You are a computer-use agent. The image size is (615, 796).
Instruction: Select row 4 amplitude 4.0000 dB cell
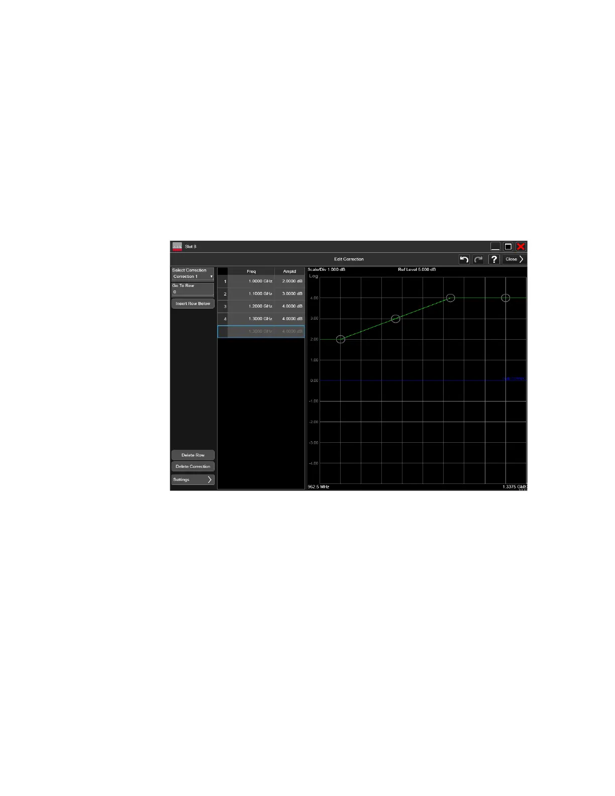[290, 319]
